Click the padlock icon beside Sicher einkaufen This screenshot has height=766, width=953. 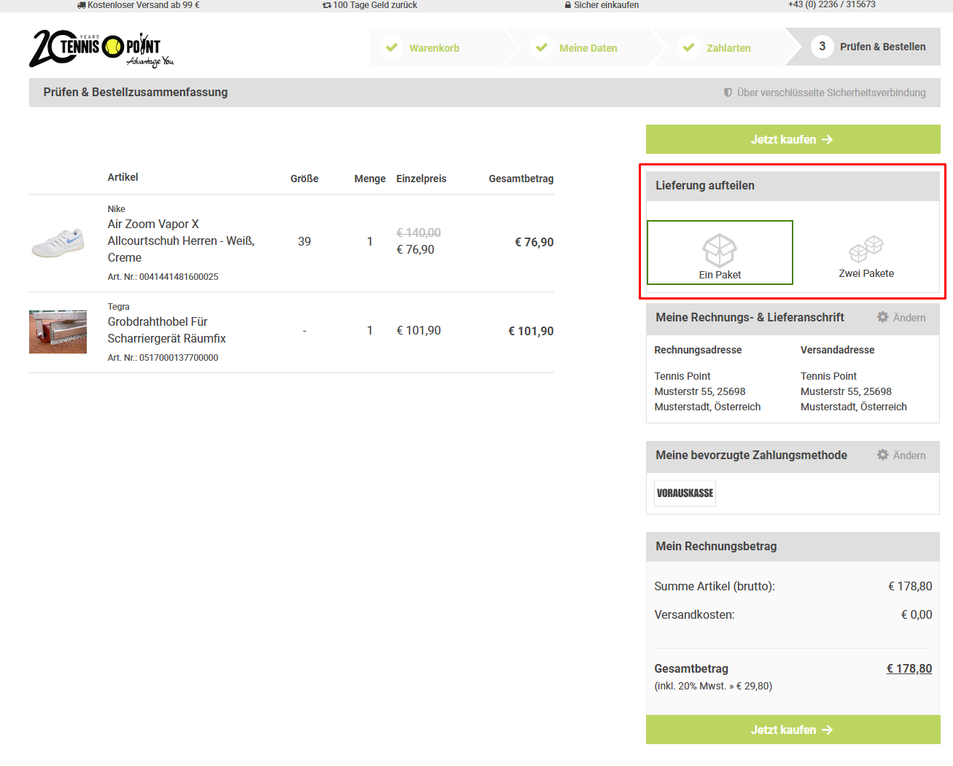(568, 5)
